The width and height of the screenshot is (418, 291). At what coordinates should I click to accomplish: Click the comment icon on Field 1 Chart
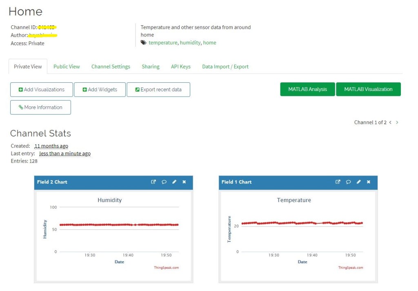[x=349, y=182]
